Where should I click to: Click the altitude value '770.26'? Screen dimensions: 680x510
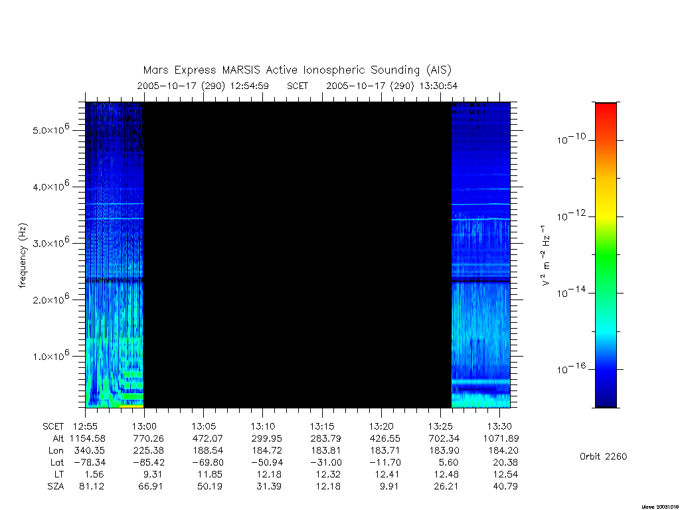(149, 438)
